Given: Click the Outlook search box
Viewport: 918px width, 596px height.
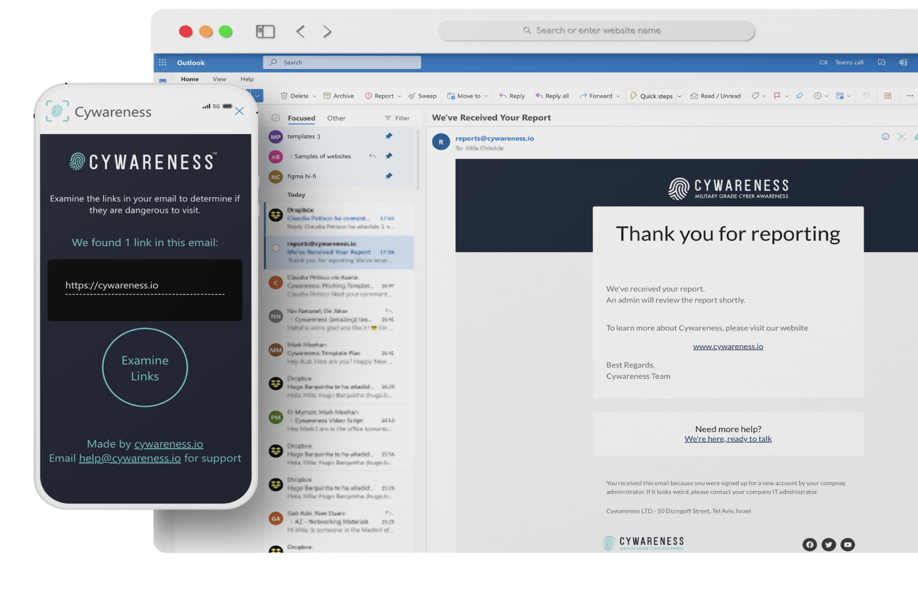Looking at the screenshot, I should coord(342,62).
